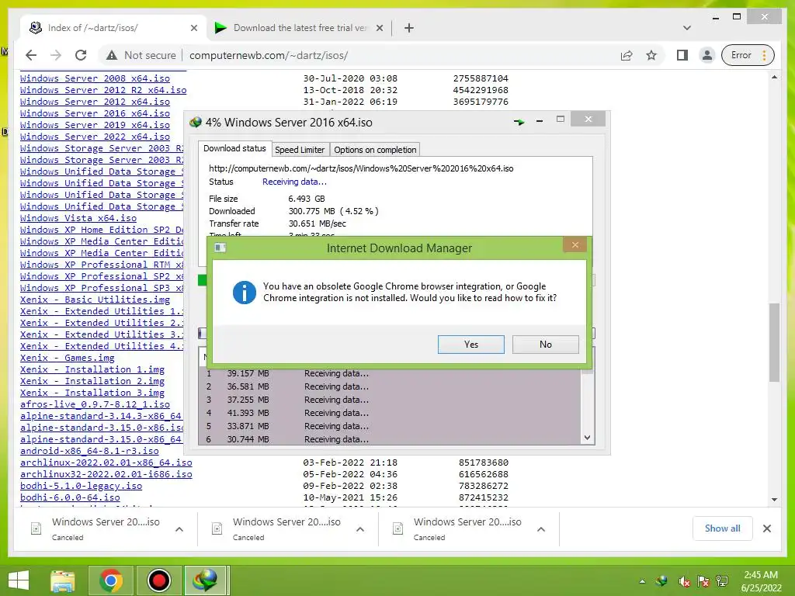This screenshot has width=795, height=596.
Task: Switch to the Speed Limiter tab
Action: 300,150
